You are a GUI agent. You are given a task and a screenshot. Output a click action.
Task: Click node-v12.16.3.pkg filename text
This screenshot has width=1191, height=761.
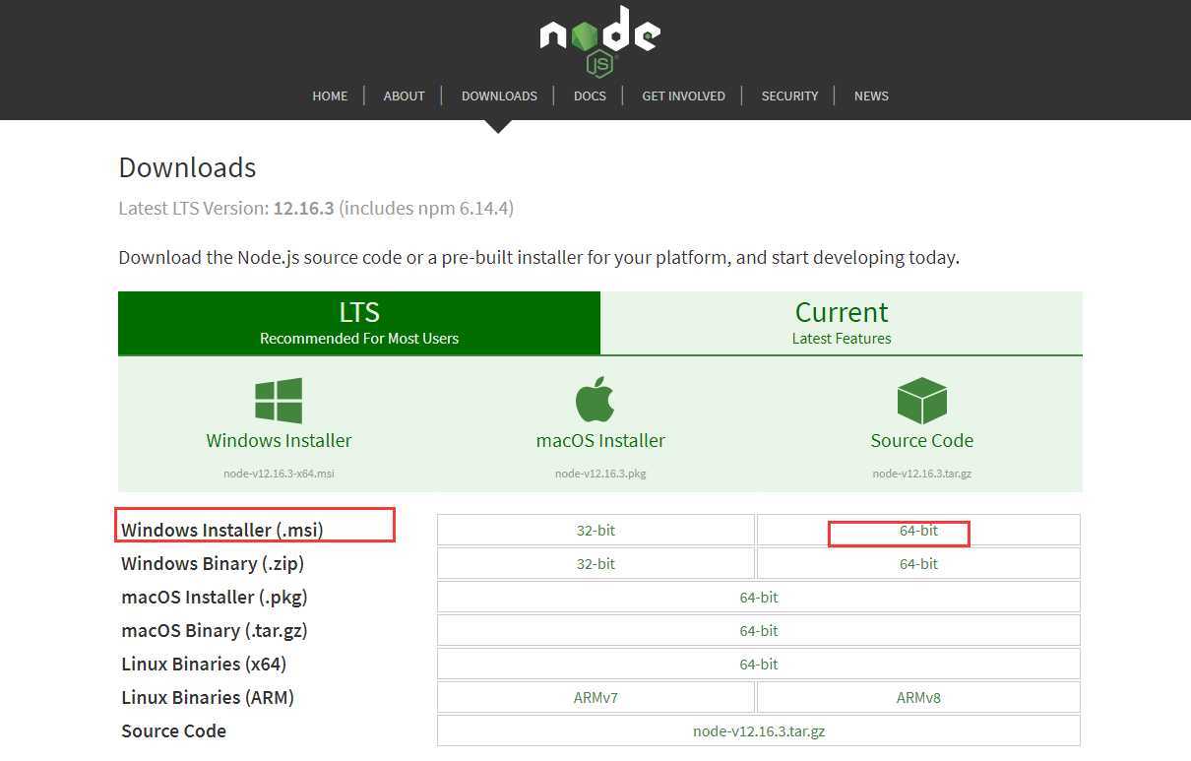600,474
